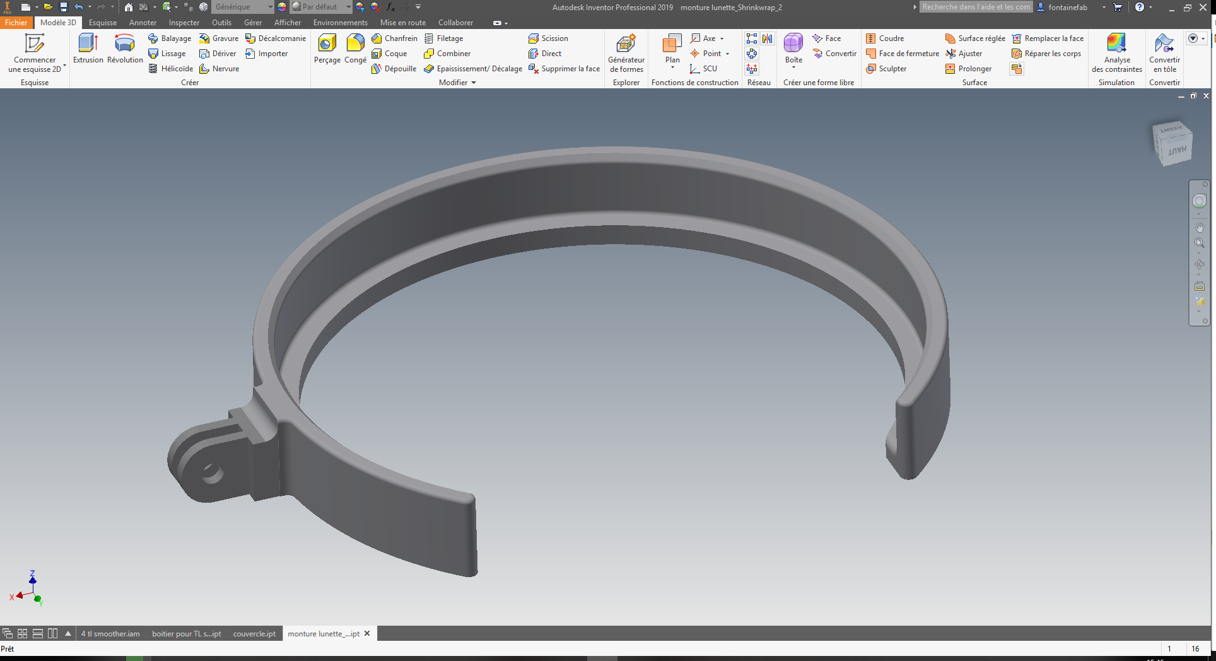1216x661 pixels.
Task: Click Face de fermeture button
Action: click(903, 54)
